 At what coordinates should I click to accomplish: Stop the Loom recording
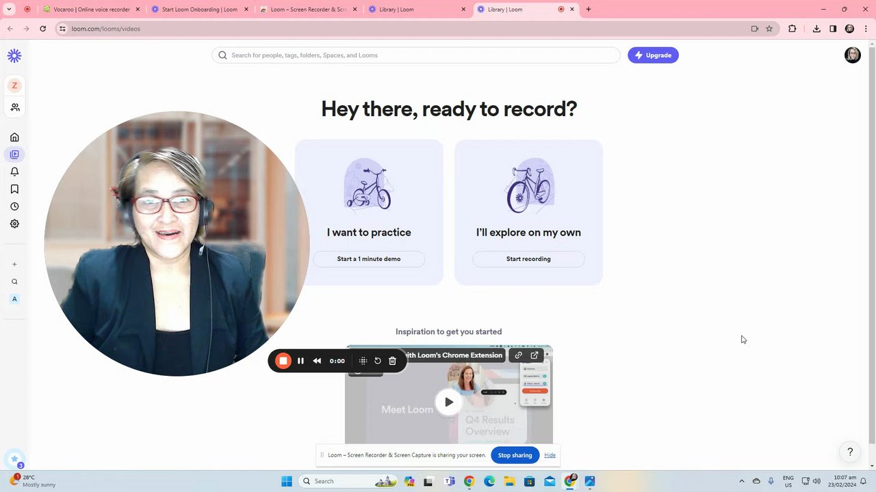283,361
